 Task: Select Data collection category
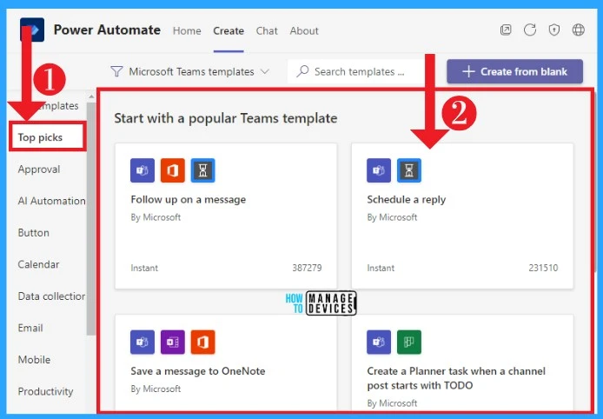click(51, 296)
